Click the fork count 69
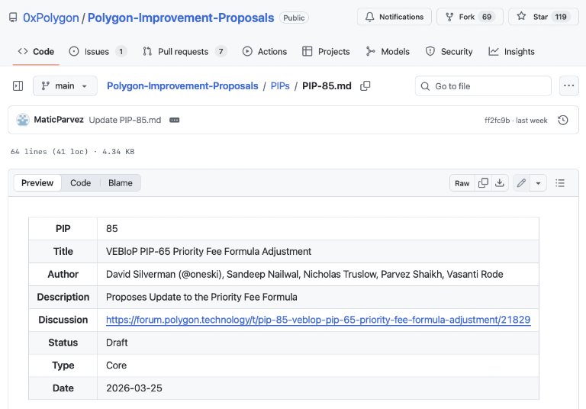 (x=487, y=17)
